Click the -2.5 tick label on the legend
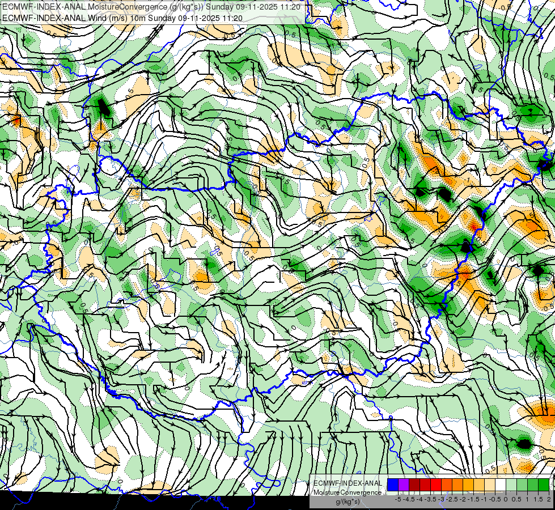Viewport: 555px width, 510px height. 452,499
